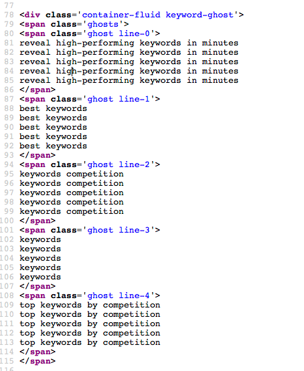Click closing span tag on line 100
The width and height of the screenshot is (304, 371).
pos(37,221)
